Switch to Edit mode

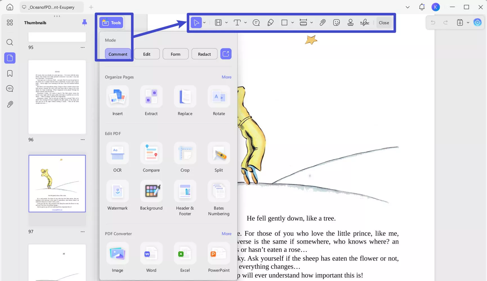click(147, 54)
